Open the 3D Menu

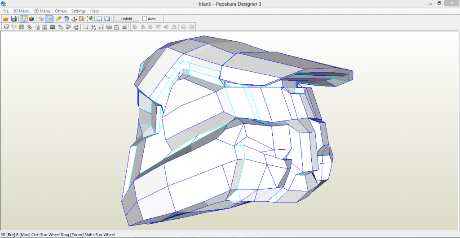[x=21, y=11]
